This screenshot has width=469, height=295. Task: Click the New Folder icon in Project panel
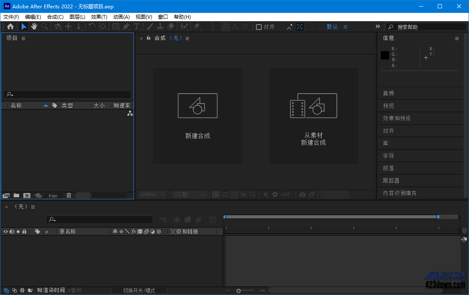click(x=16, y=195)
